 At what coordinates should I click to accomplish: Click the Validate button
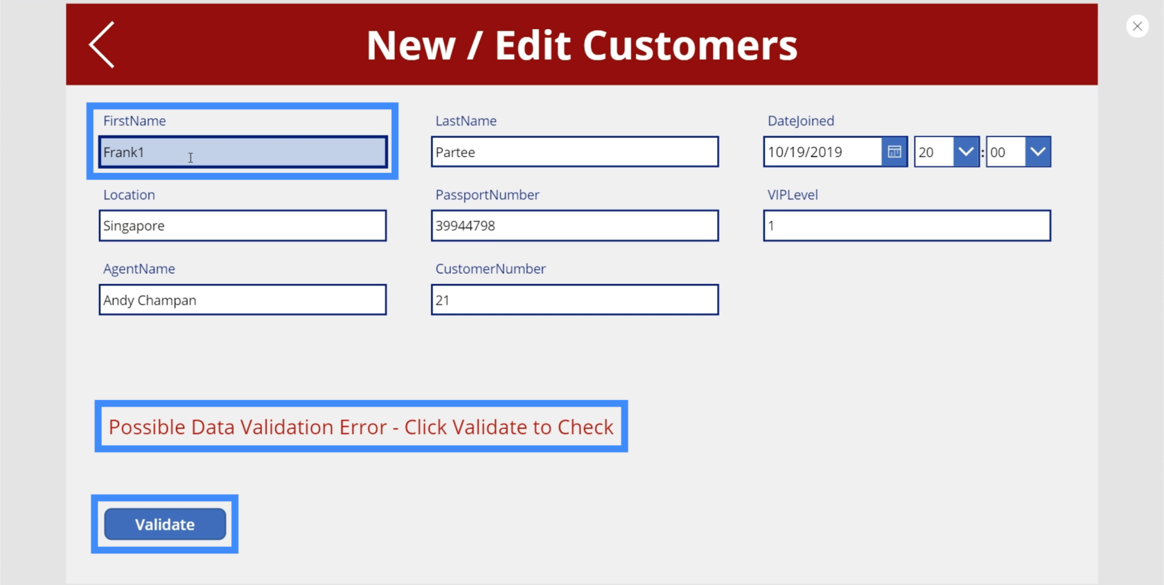[165, 524]
